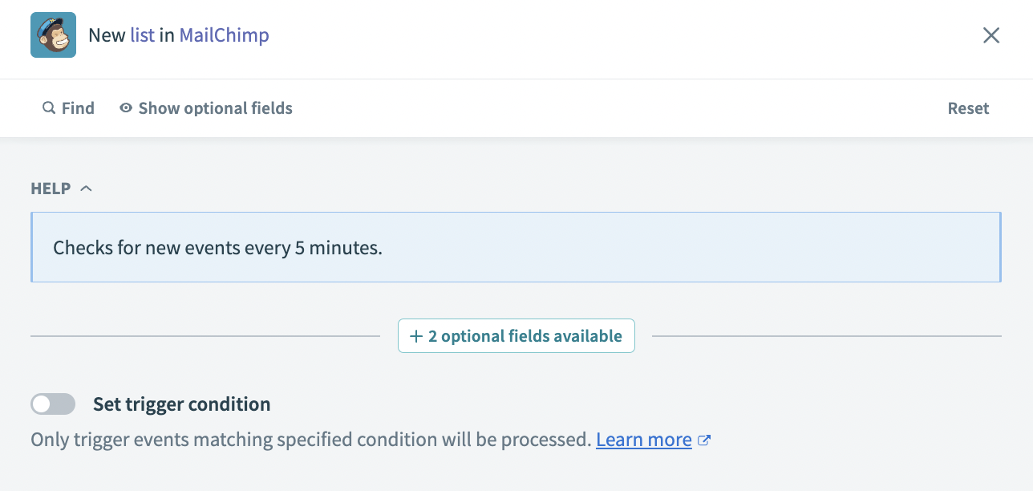Close the trigger panel with the X
The height and width of the screenshot is (491, 1033).
[991, 35]
